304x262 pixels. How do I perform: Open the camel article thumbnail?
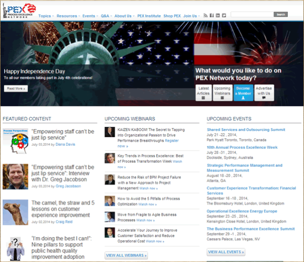point(16,212)
